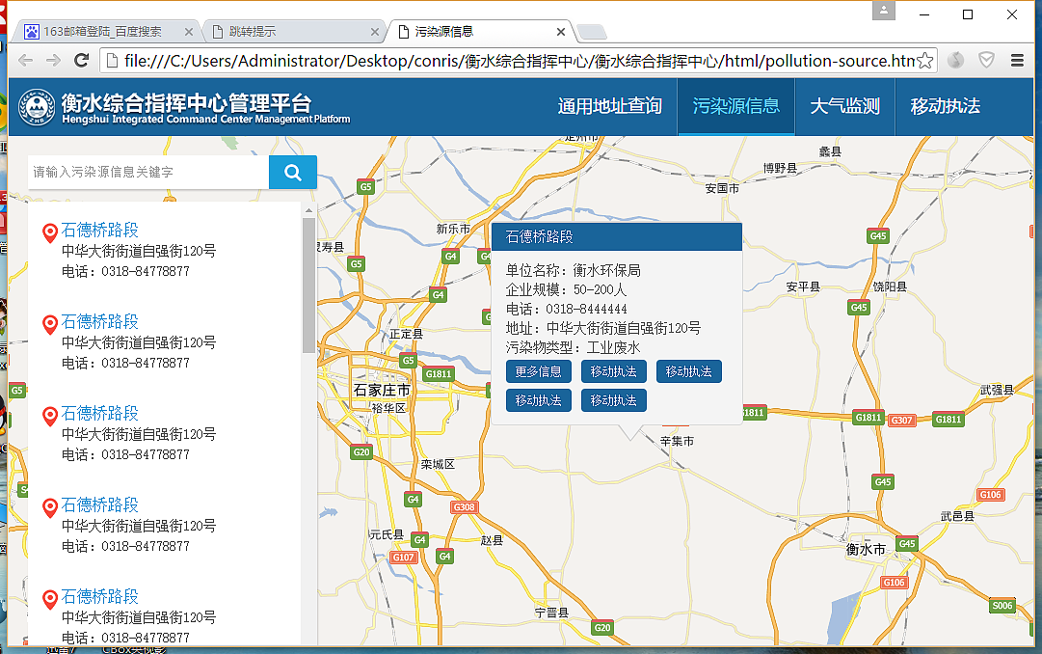The width and height of the screenshot is (1042, 654).
Task: Click the 石家庄市 label on map
Action: [x=382, y=390]
